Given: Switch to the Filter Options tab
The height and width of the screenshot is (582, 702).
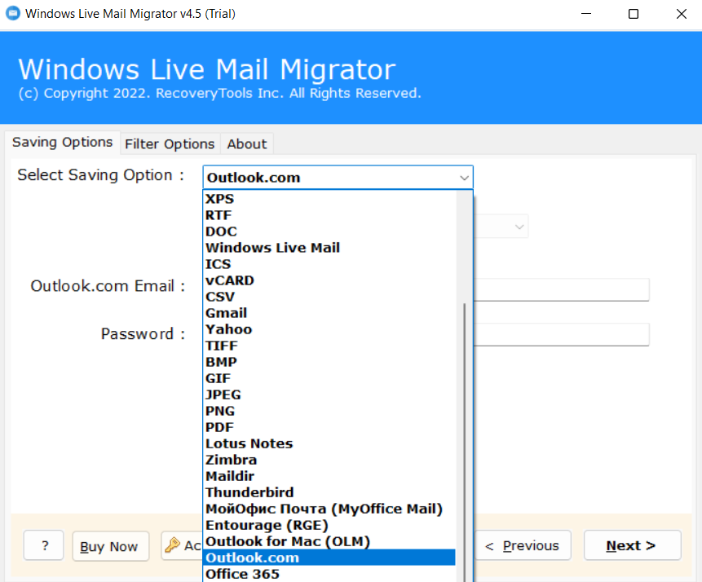Looking at the screenshot, I should pyautogui.click(x=170, y=144).
